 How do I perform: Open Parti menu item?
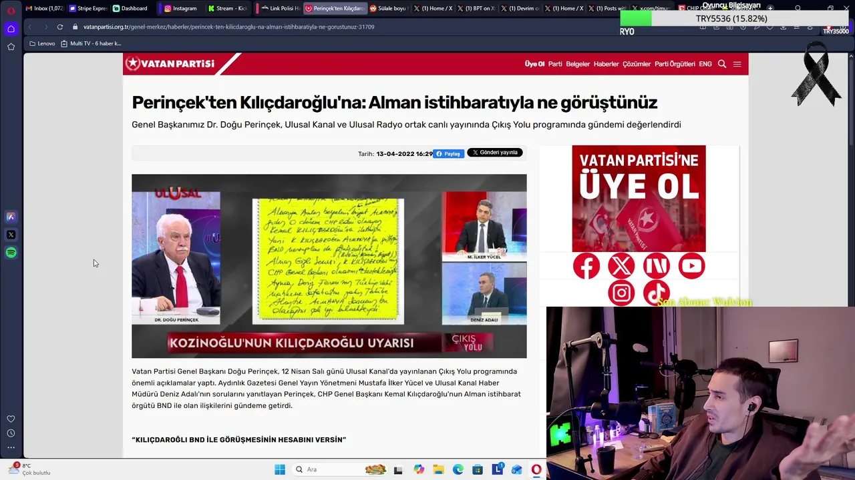point(555,64)
